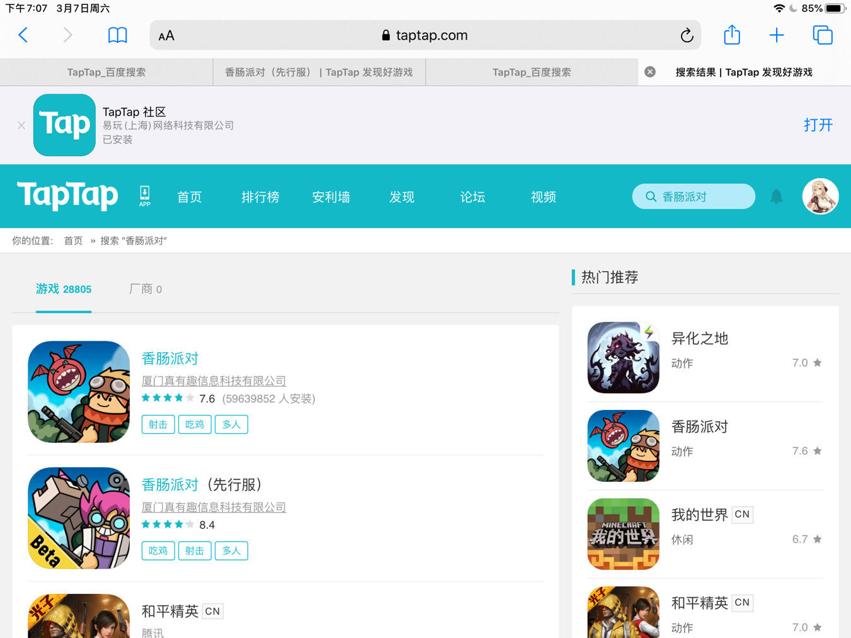Tap the TapTap app banner icon
This screenshot has height=638, width=851.
click(x=64, y=125)
